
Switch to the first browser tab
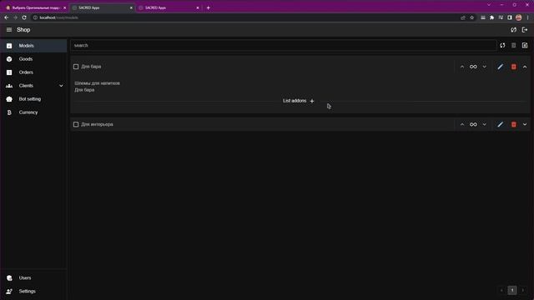click(35, 7)
